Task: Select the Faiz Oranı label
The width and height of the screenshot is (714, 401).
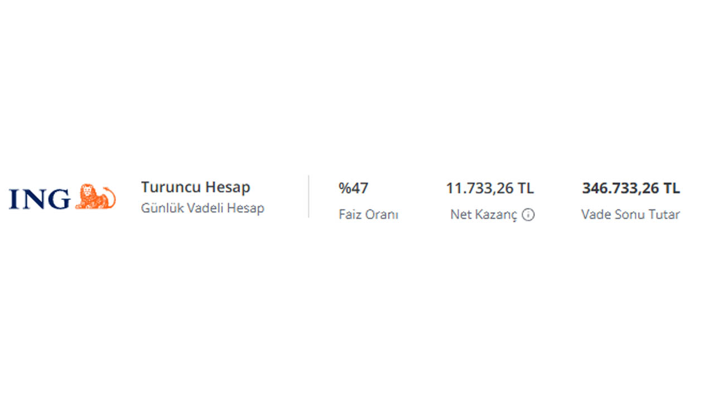Action: [368, 214]
